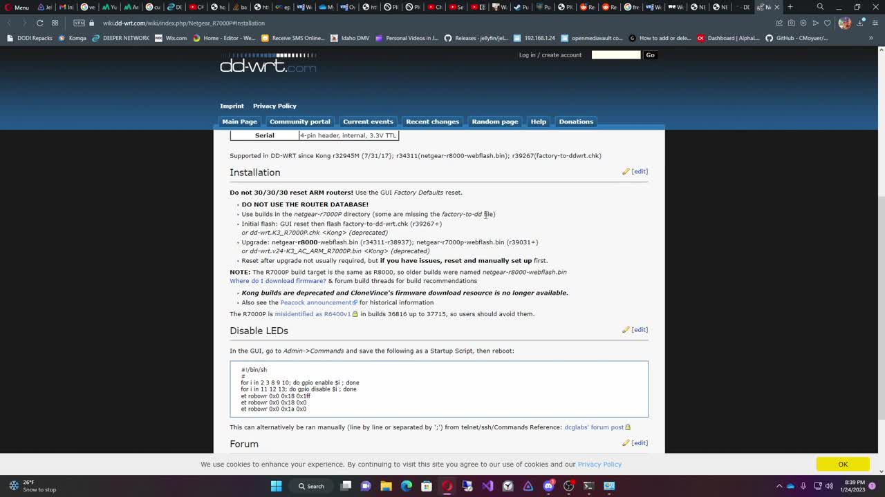The height and width of the screenshot is (497, 885).
Task: Reload the page with the refresh icon
Action: pos(39,23)
